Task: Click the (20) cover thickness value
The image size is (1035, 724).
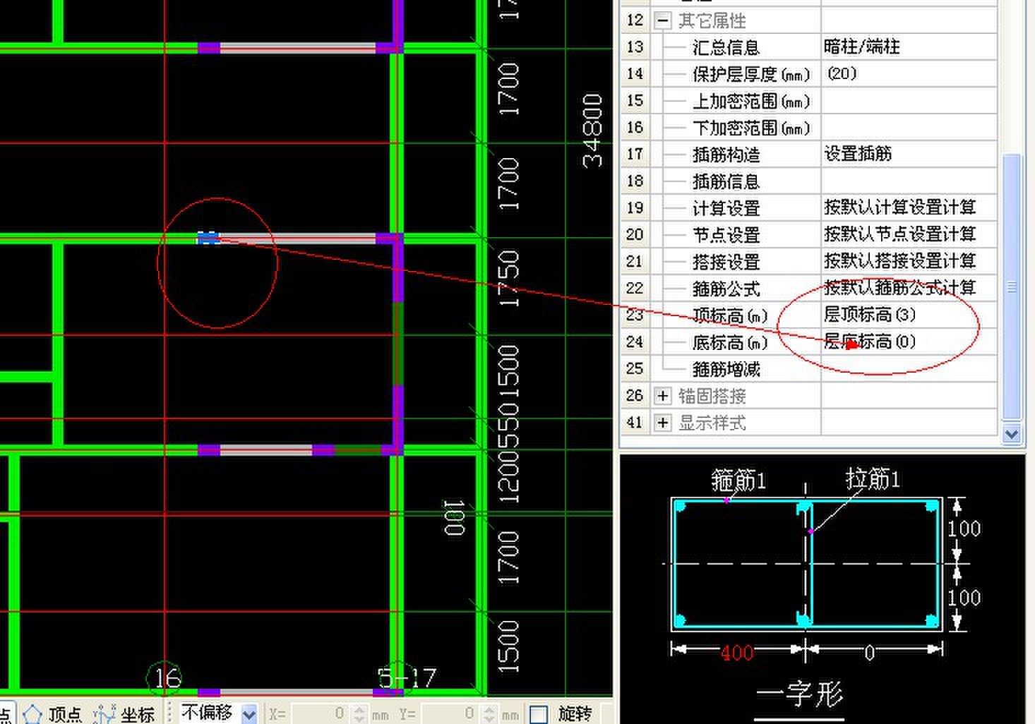Action: click(909, 74)
